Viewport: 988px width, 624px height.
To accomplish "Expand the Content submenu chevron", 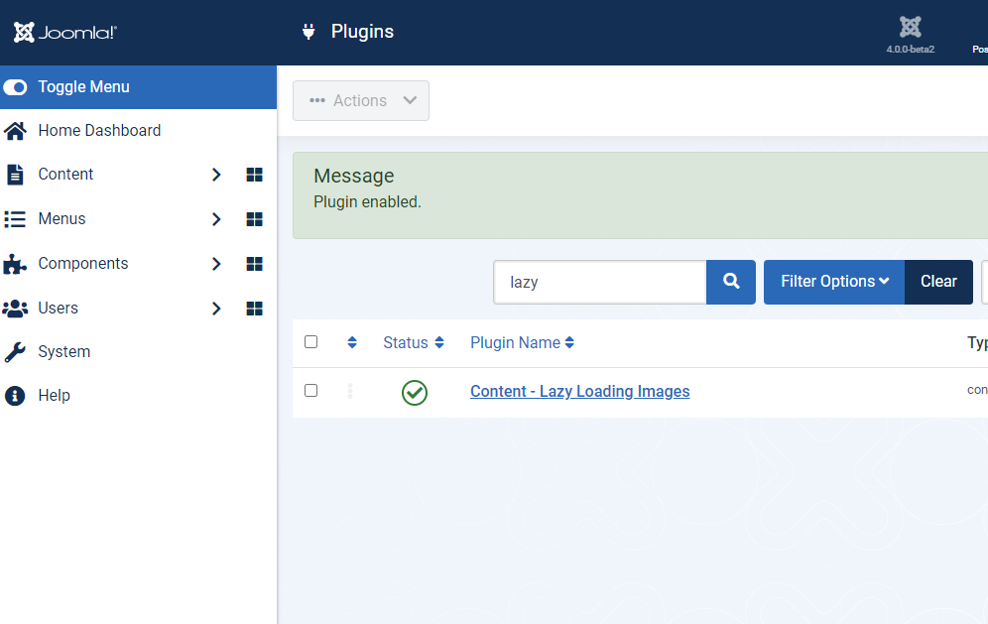I will (x=216, y=175).
